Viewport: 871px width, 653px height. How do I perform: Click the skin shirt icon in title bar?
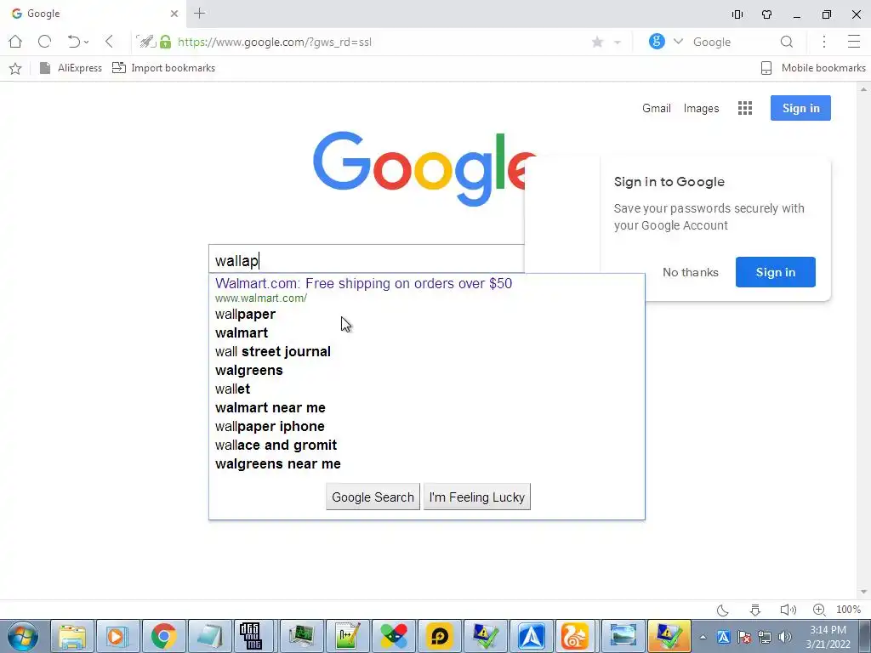pos(766,14)
